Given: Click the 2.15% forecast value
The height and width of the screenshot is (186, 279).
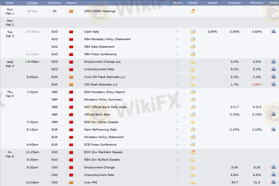Looking at the screenshot, I should [x=235, y=129].
